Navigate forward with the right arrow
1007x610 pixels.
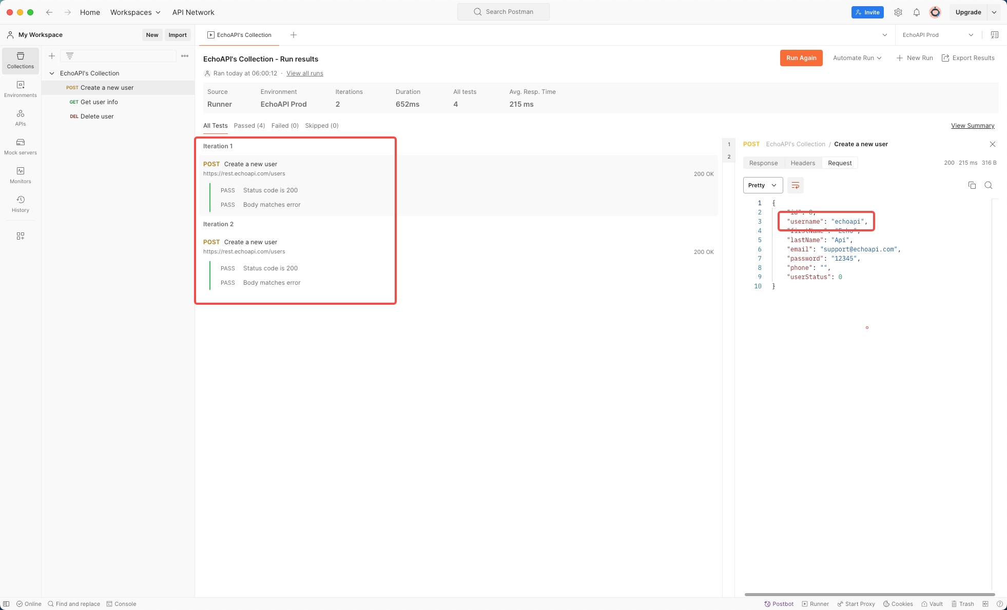(68, 12)
